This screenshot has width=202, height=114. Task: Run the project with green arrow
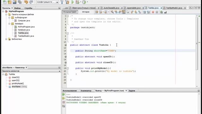click(x=73, y=2)
